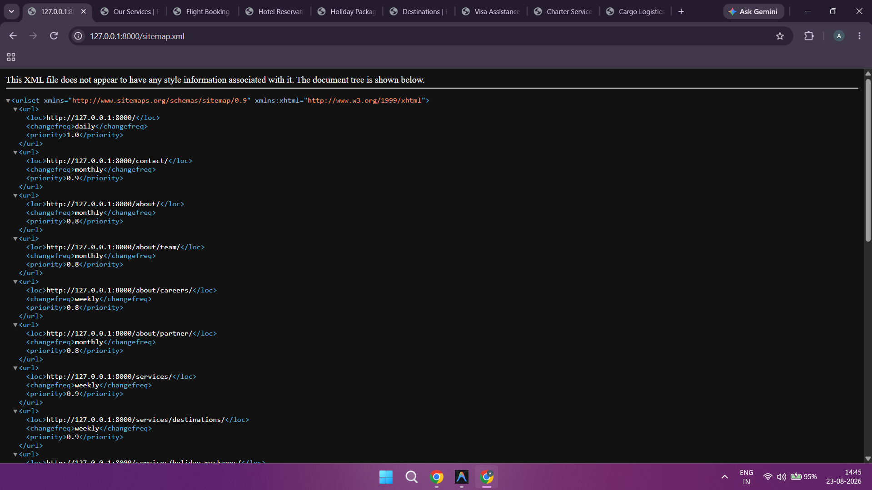Collapse the url node for plain /services/
Image resolution: width=872 pixels, height=490 pixels.
(x=15, y=368)
